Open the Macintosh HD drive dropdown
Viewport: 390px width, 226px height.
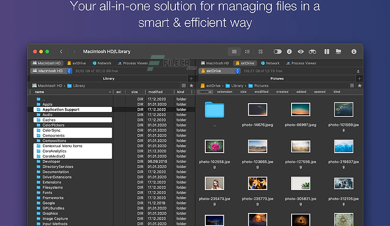[x=51, y=71]
